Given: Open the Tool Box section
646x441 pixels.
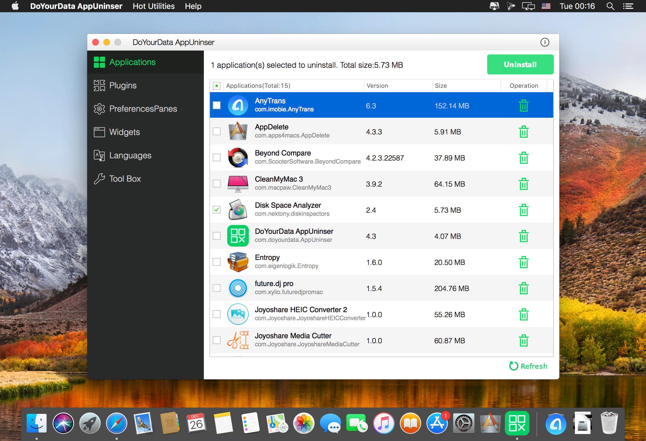Looking at the screenshot, I should pyautogui.click(x=145, y=179).
